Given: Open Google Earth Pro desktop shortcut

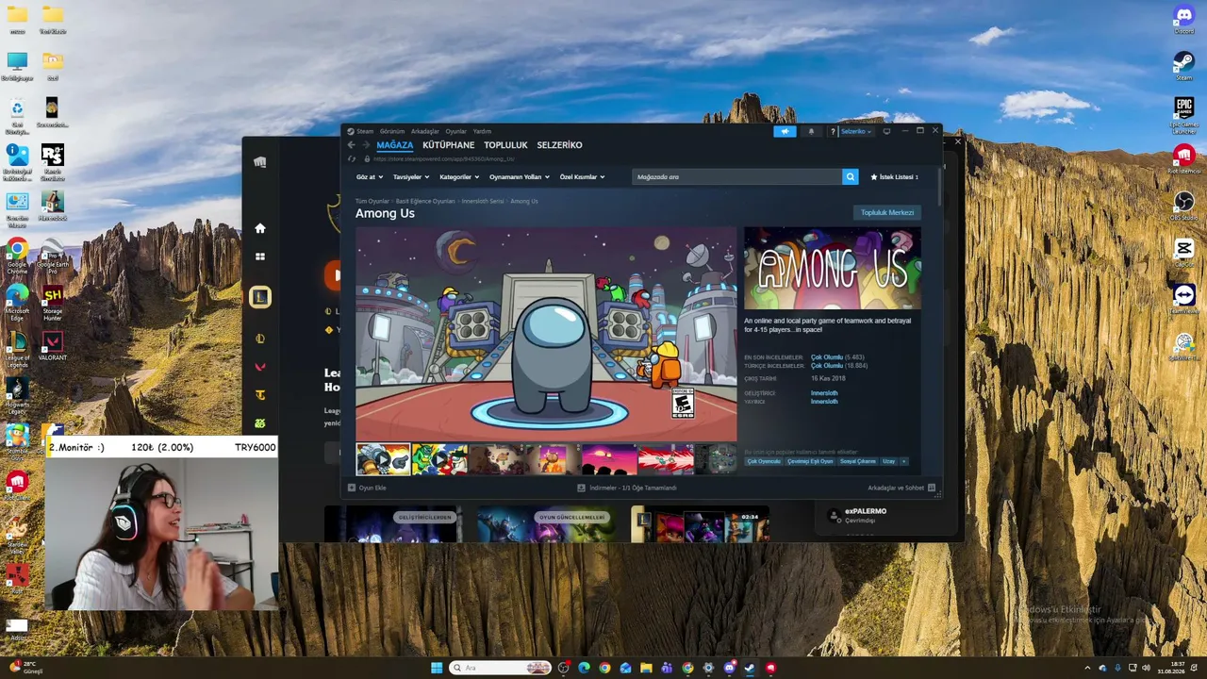Looking at the screenshot, I should tap(53, 254).
